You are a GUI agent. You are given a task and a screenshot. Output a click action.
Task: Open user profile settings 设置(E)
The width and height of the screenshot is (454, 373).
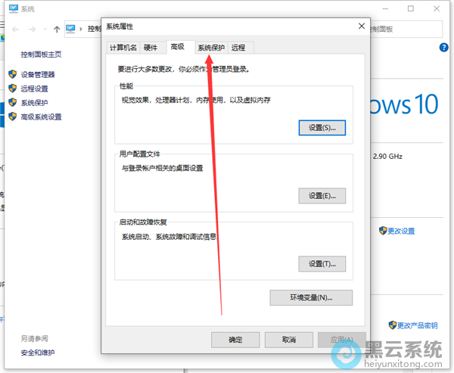(322, 195)
